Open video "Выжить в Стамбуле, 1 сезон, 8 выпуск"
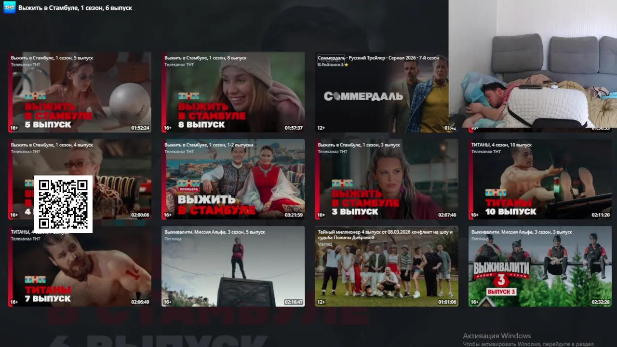The height and width of the screenshot is (347, 617). pyautogui.click(x=233, y=92)
